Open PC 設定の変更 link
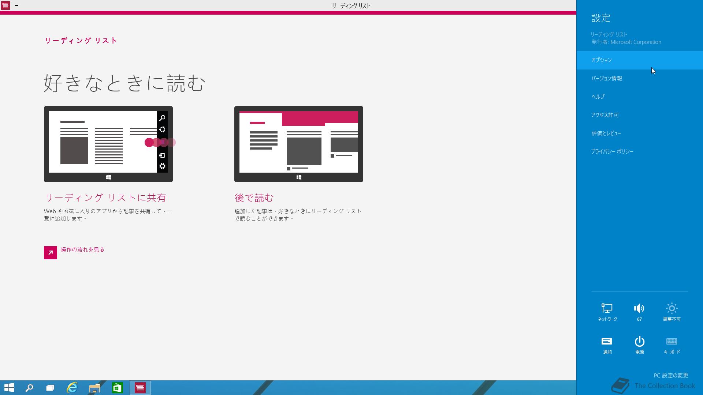Viewport: 703px width, 395px height. 671,375
